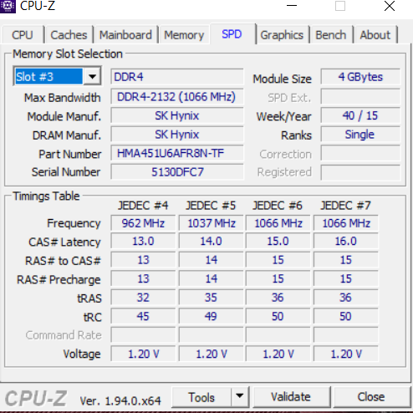
Task: Click the empty Correction field
Action: (360, 153)
